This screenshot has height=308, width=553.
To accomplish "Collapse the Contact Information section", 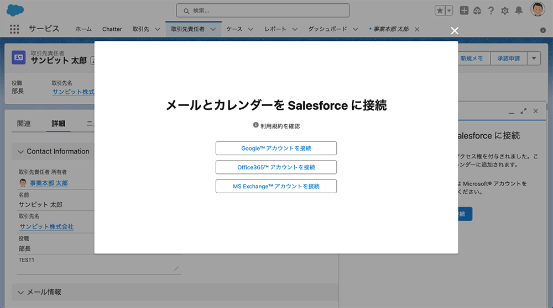I will pos(21,152).
